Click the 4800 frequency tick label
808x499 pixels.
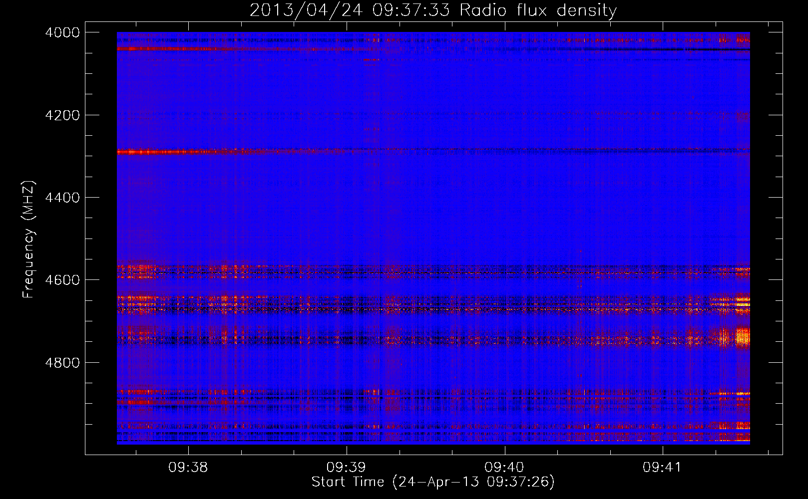pyautogui.click(x=62, y=362)
